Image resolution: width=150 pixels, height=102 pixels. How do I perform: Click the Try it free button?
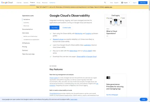(54, 28)
